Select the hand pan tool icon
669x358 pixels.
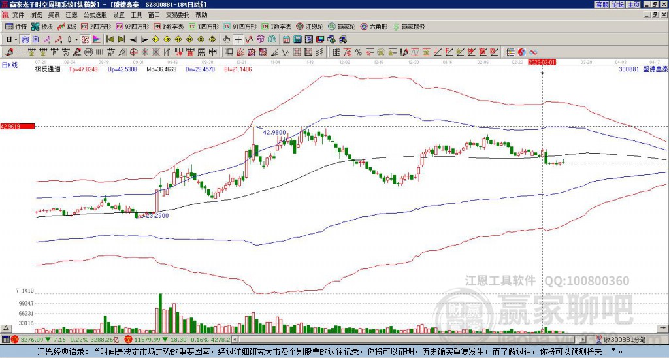tap(227, 40)
